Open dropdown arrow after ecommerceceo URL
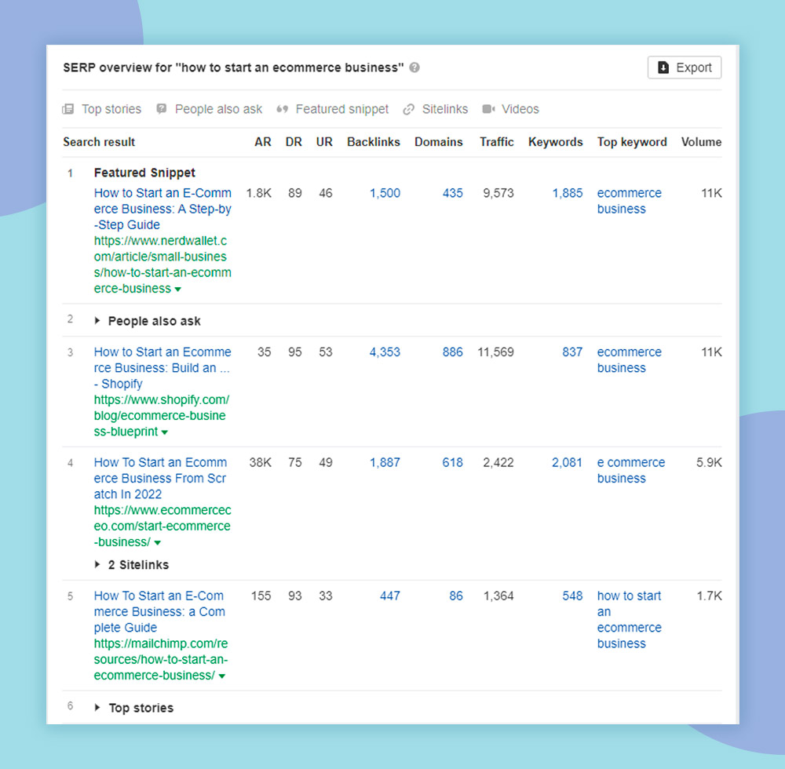This screenshot has width=785, height=769. 158,543
